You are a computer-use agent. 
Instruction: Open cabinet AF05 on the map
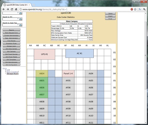[x=68, y=80]
